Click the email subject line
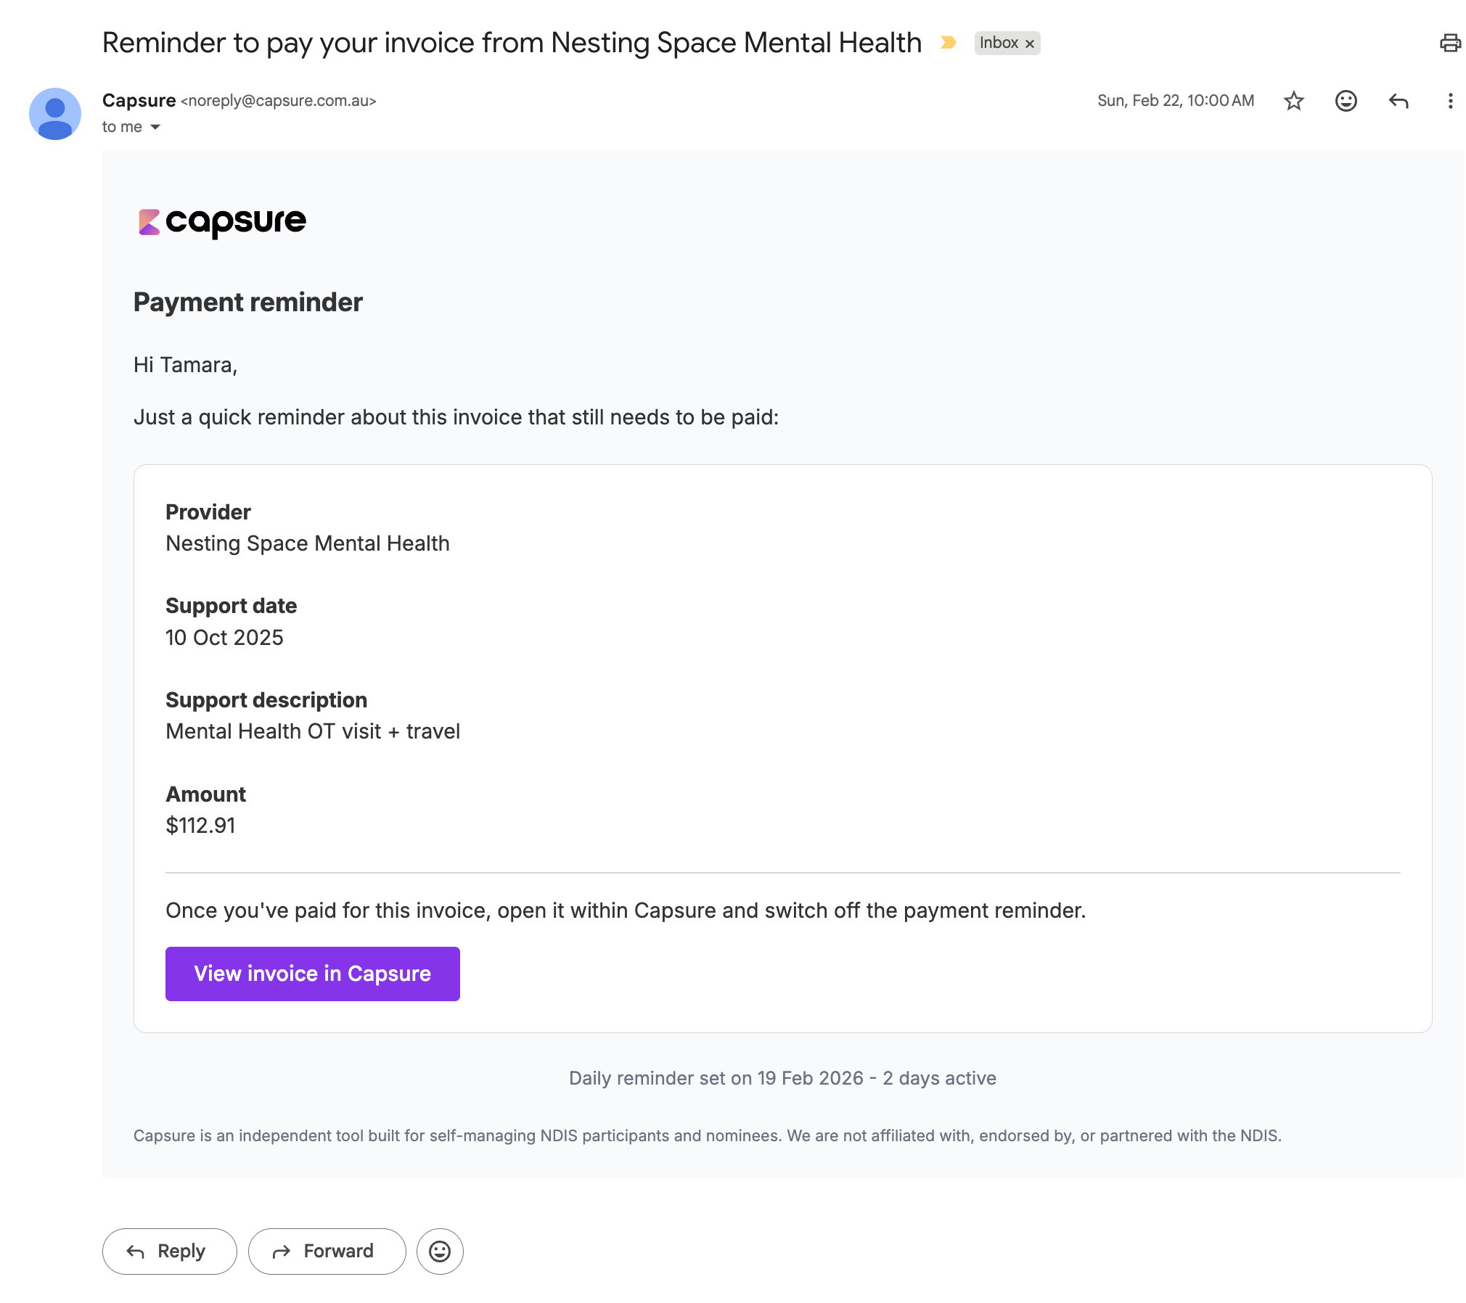This screenshot has width=1466, height=1303. click(512, 43)
